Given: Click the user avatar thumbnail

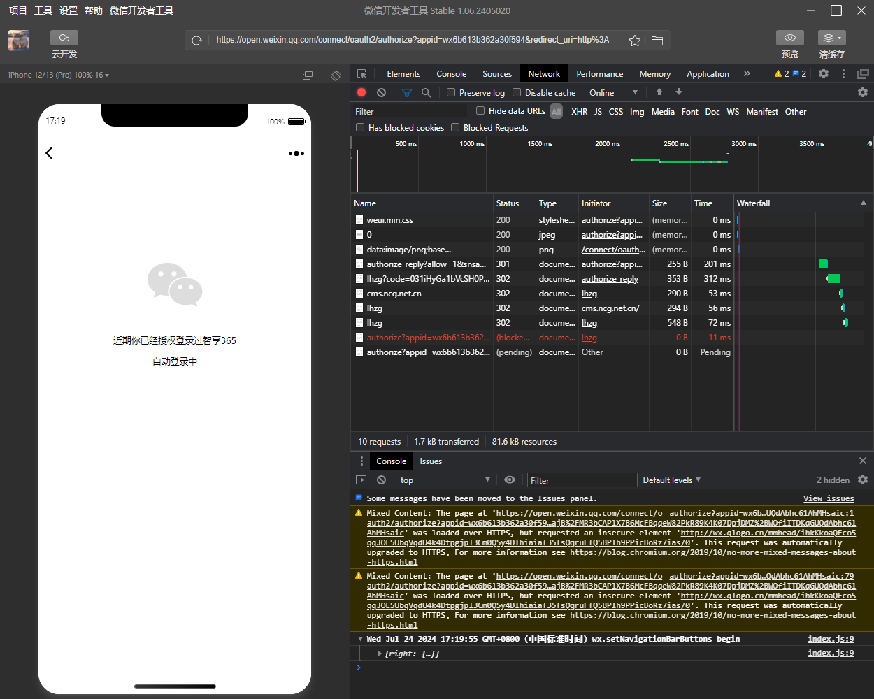Looking at the screenshot, I should [x=19, y=41].
